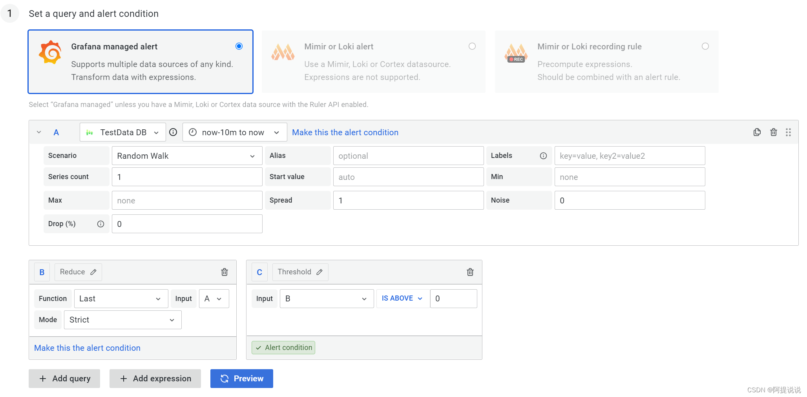The width and height of the screenshot is (807, 397).
Task: Click the 'Set a query and alert condition' heading
Action: [x=94, y=14]
